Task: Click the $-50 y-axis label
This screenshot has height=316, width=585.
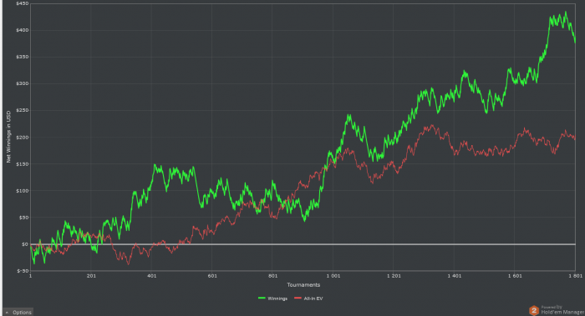Action: pyautogui.click(x=23, y=271)
